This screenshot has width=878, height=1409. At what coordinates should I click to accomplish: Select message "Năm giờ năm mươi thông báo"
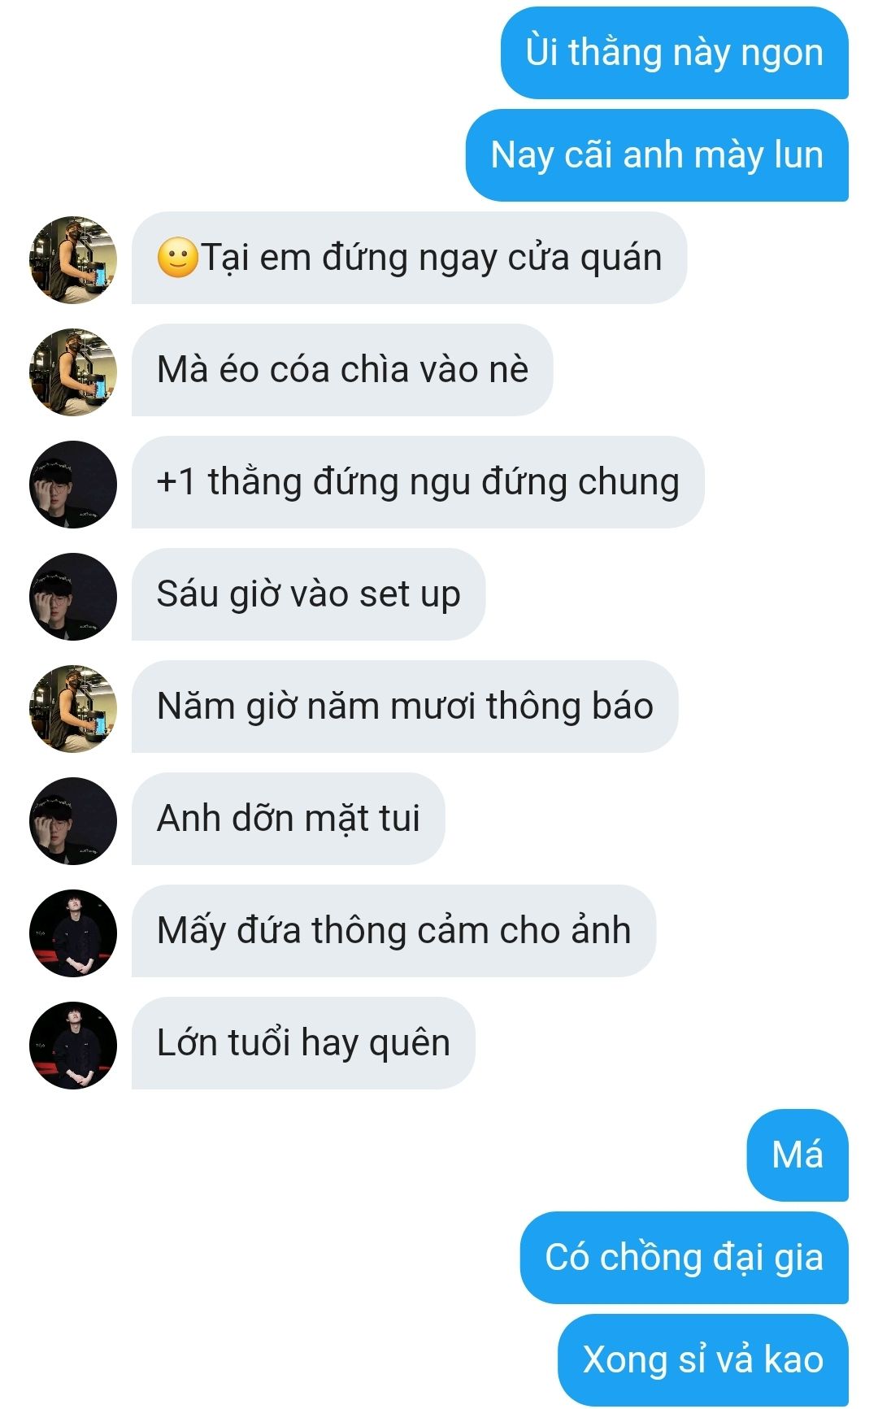pyautogui.click(x=405, y=707)
